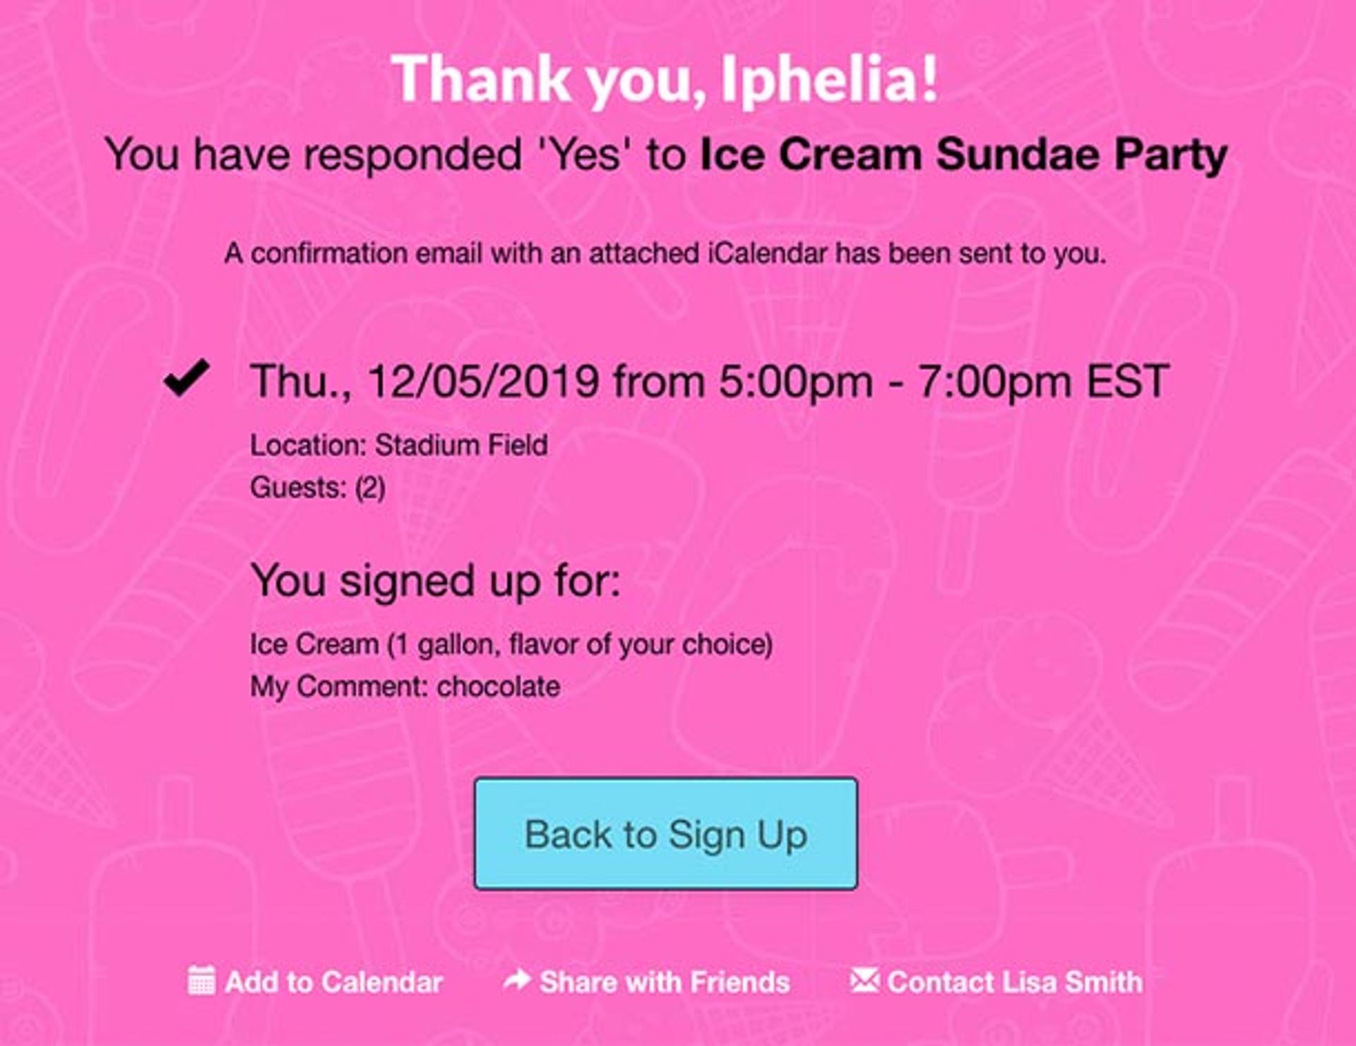Open the Contact Lisa Smith link
This screenshot has width=1356, height=1046.
pos(997,982)
